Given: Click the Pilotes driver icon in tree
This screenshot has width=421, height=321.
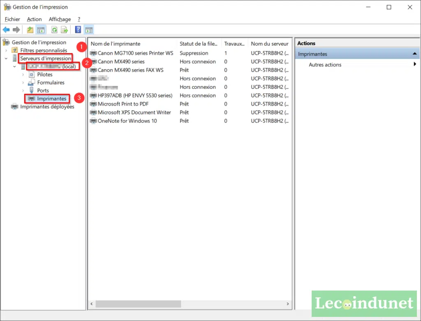Looking at the screenshot, I should [32, 74].
